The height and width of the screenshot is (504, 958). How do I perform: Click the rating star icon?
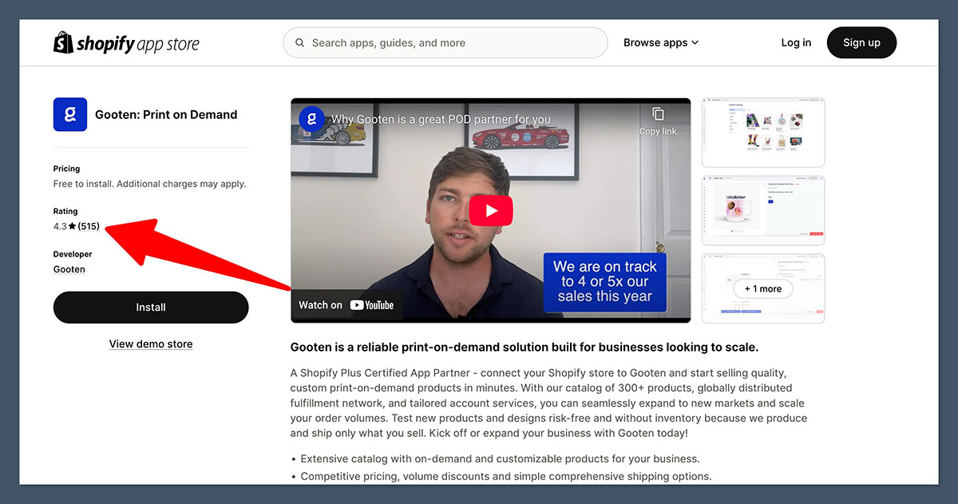point(73,227)
